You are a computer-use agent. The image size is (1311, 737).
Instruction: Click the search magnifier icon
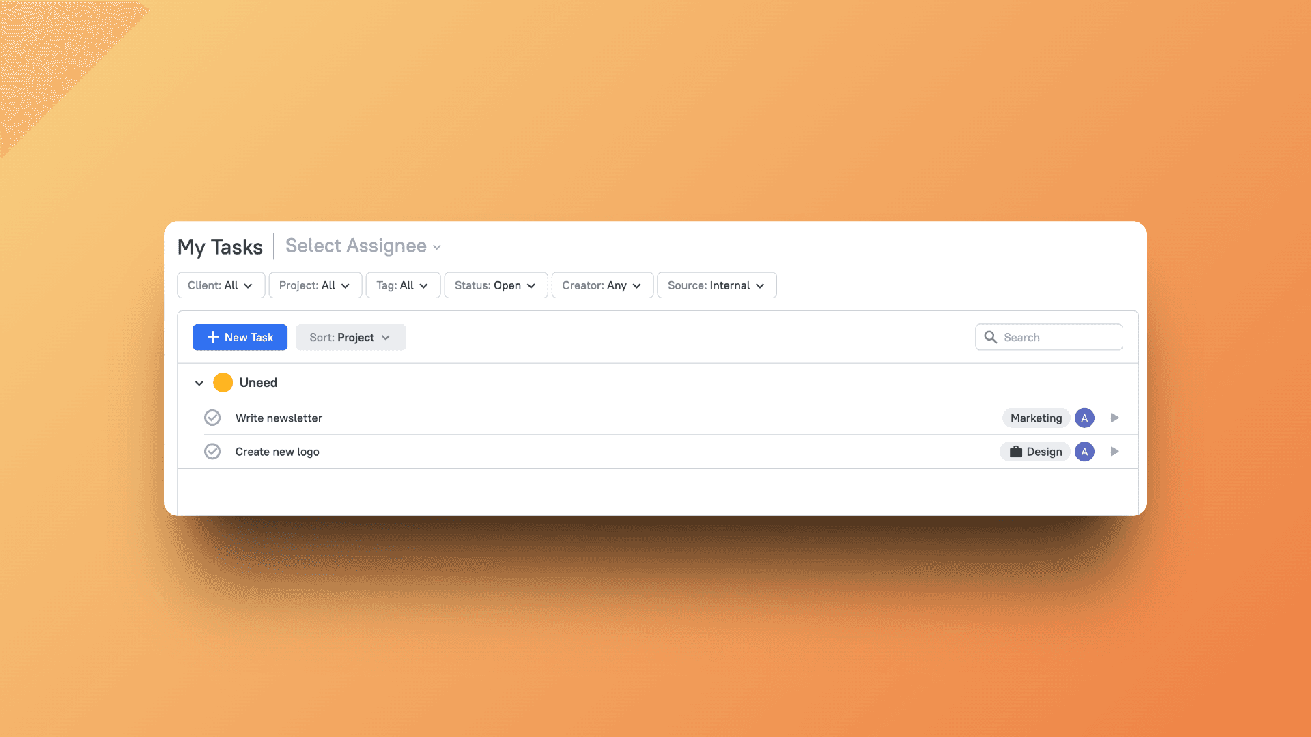coord(991,337)
